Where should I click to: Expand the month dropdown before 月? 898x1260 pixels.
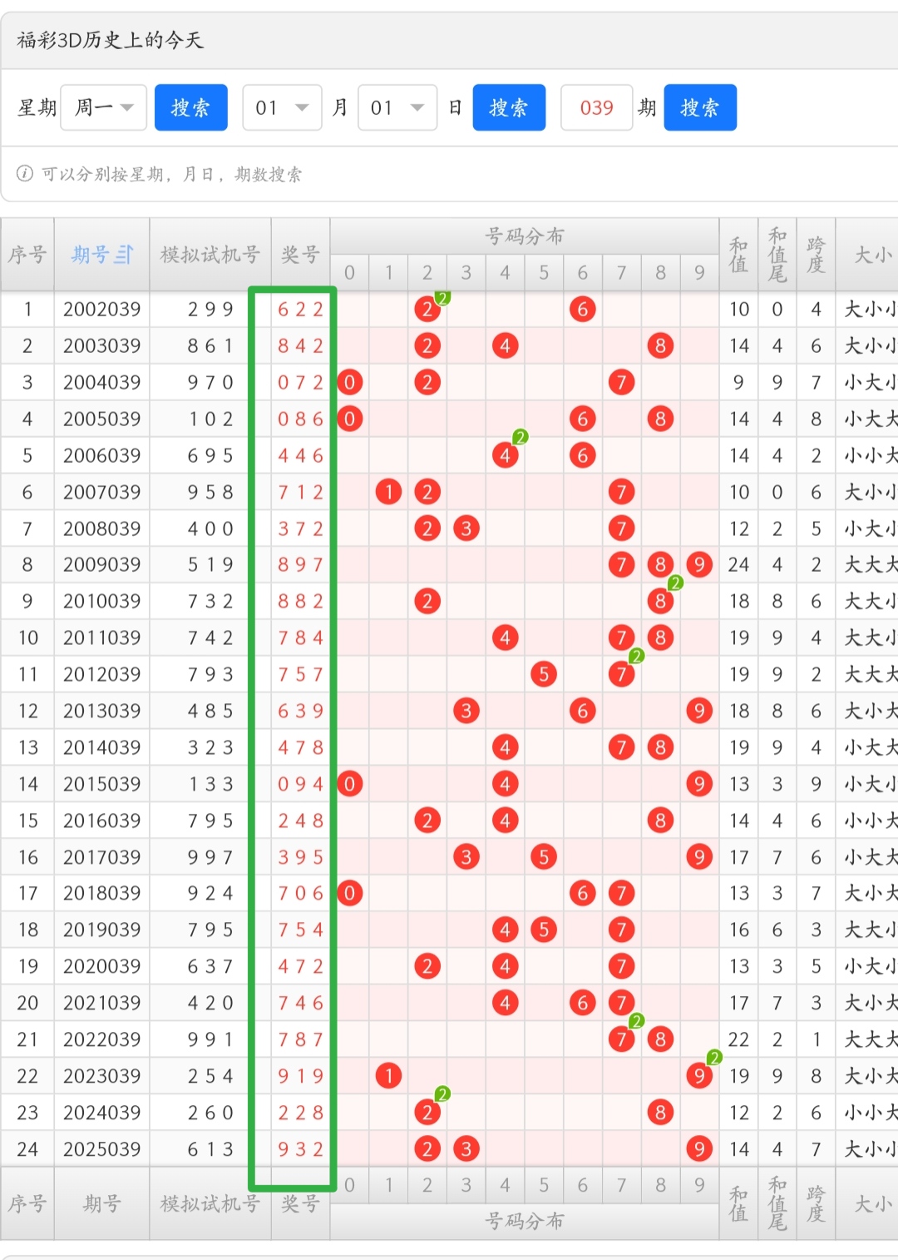(x=282, y=107)
